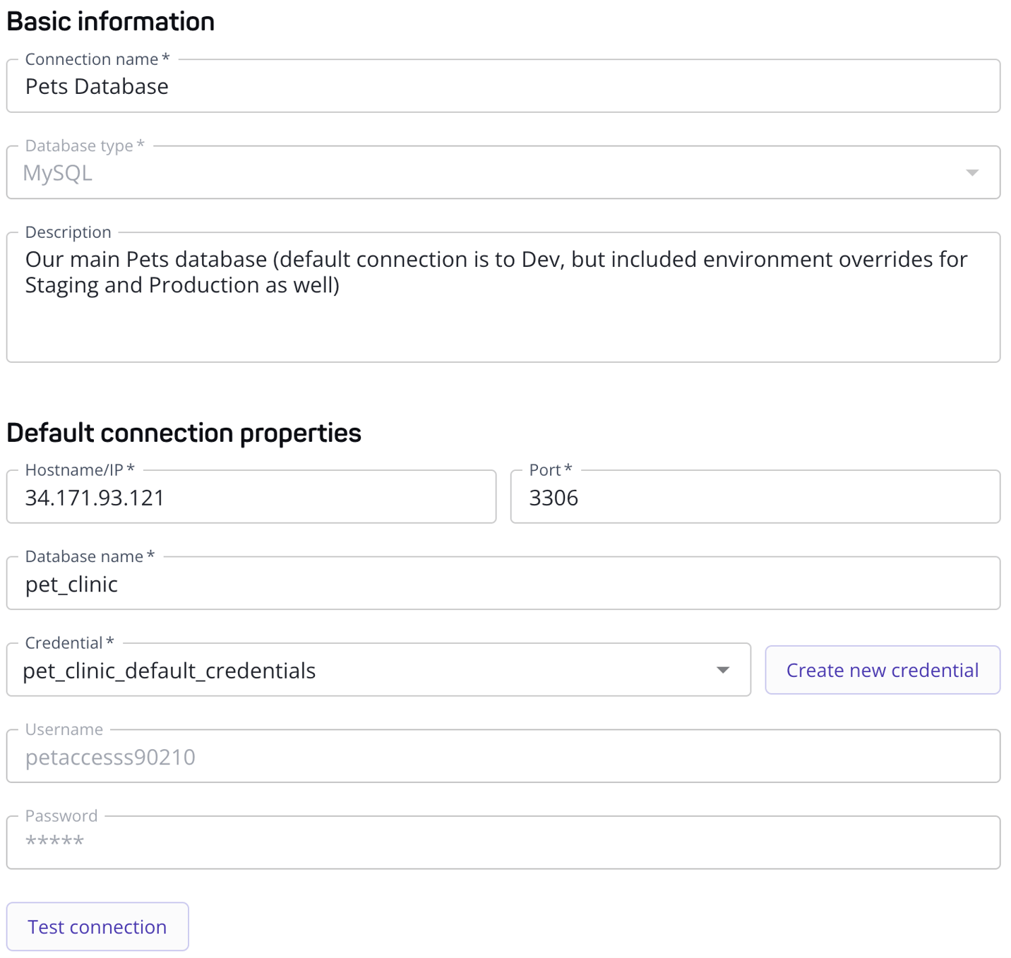
Task: Expand the Credential selector showing pet_clinic_default_credentials
Action: 723,669
